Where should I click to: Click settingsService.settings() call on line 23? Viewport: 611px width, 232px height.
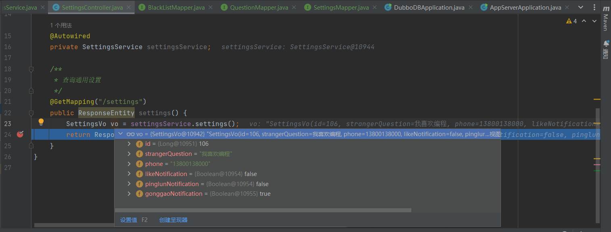(x=185, y=124)
